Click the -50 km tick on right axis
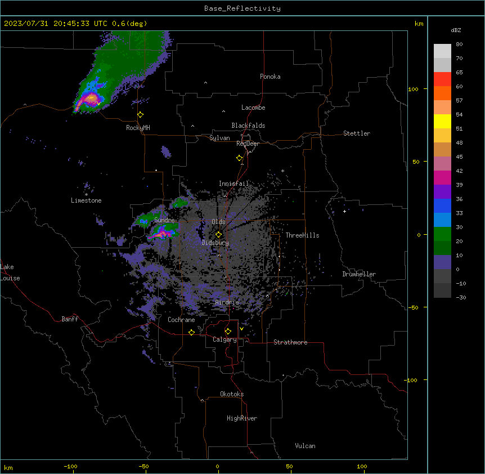Image resolution: width=485 pixels, height=474 pixels. (413, 307)
